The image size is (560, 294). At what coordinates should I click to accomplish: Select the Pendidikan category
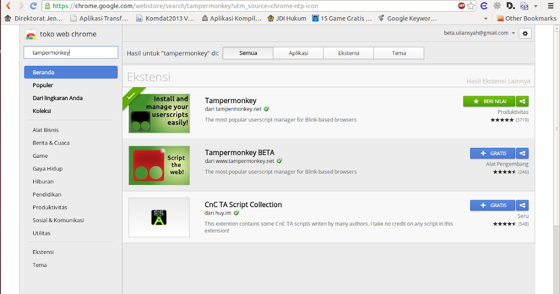(47, 195)
